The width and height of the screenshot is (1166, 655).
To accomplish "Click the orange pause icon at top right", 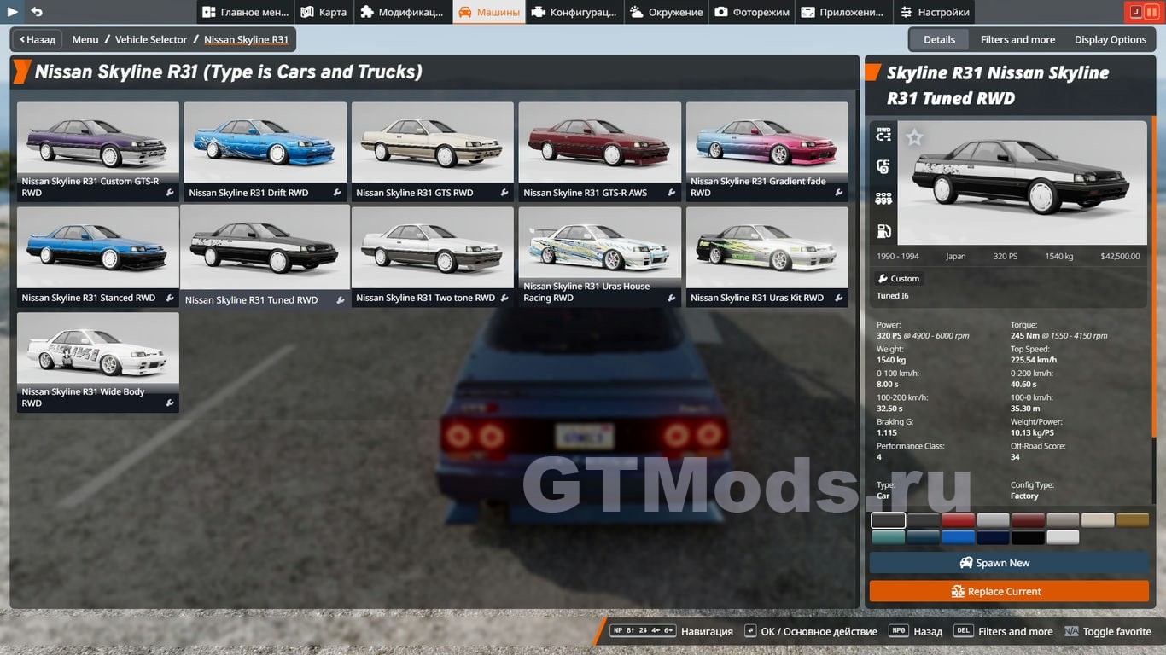I will pos(1151,12).
